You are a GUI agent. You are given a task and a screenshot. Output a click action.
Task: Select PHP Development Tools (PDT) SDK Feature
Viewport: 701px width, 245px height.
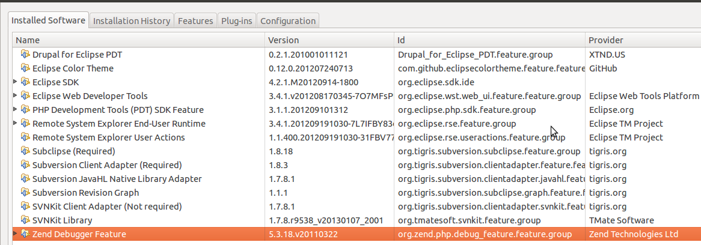357,110
